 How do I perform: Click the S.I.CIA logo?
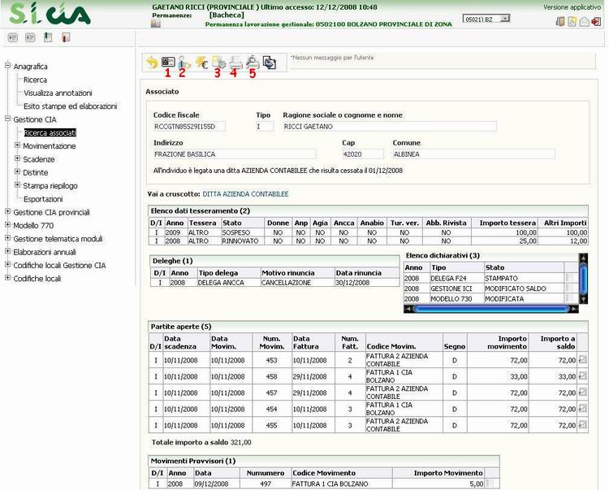[50, 14]
